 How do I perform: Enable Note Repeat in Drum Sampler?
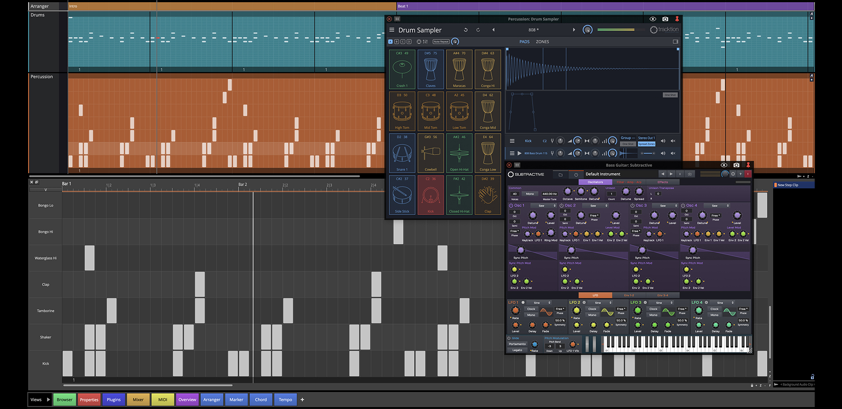coord(440,41)
